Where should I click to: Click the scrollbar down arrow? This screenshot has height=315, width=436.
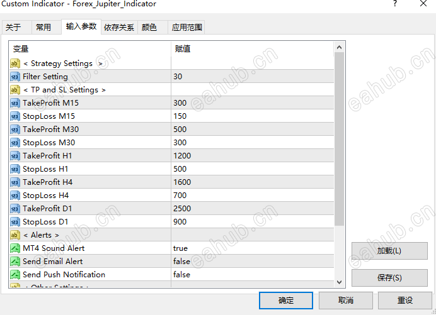(339, 282)
